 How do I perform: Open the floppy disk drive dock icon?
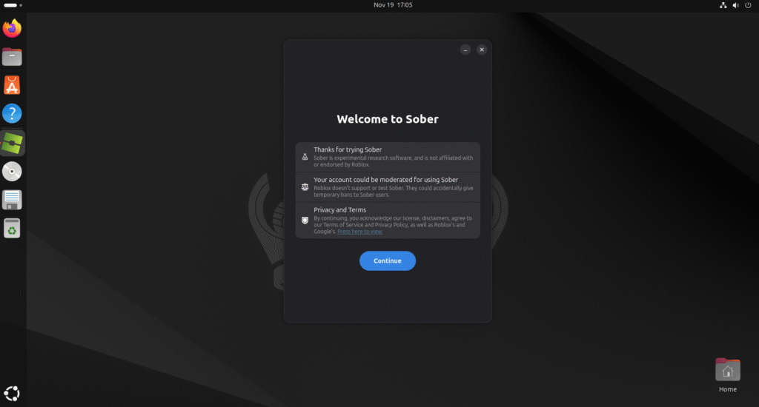tap(12, 200)
